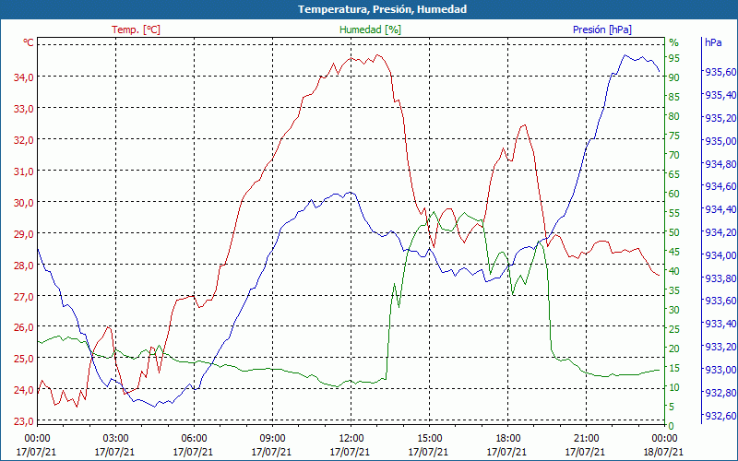
Task: Click the chart title "Temperatura, Presión, Humedad"
Action: click(382, 9)
